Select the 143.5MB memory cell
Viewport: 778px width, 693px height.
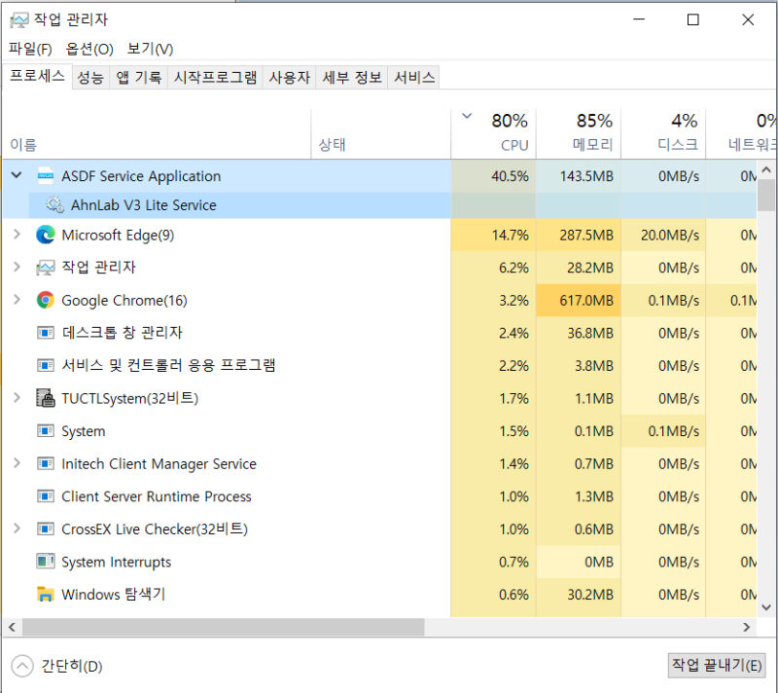(579, 176)
